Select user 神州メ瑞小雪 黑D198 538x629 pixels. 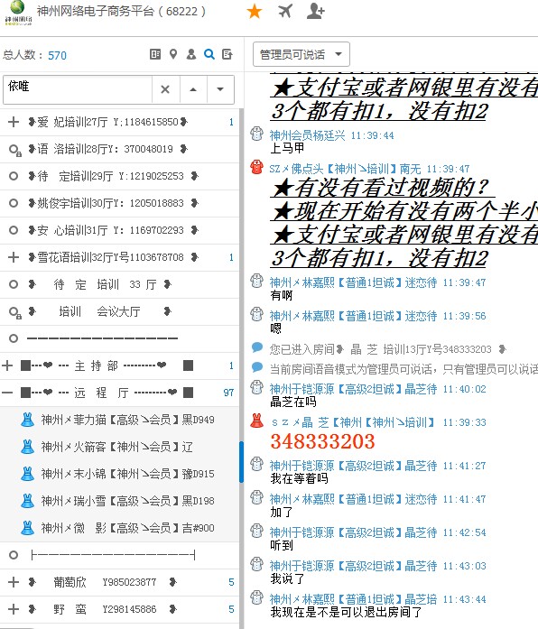click(x=119, y=501)
